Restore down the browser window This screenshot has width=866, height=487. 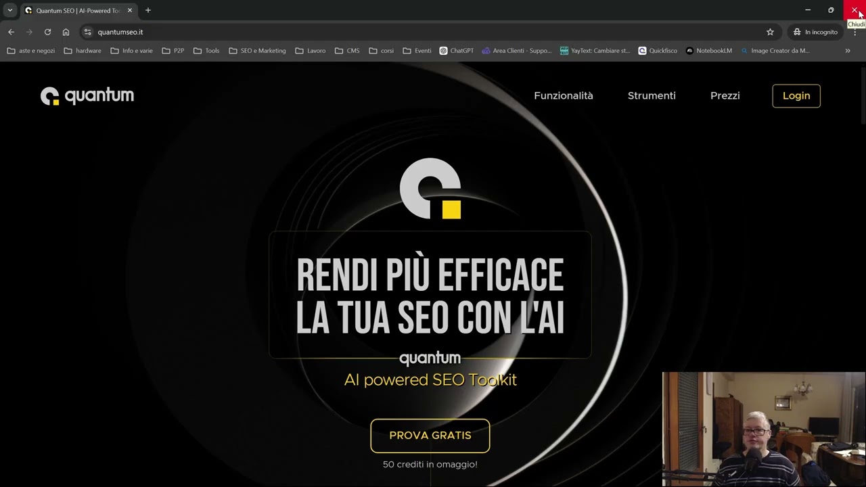click(831, 10)
